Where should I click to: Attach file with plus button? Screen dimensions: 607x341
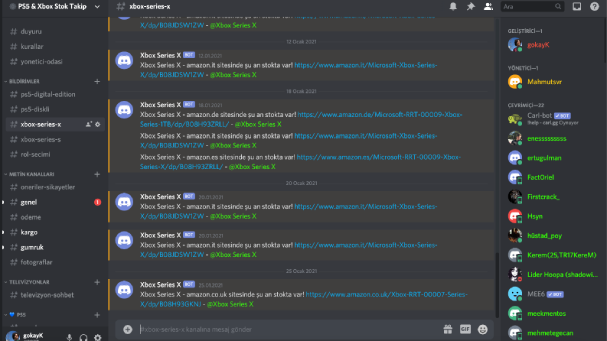coord(128,330)
